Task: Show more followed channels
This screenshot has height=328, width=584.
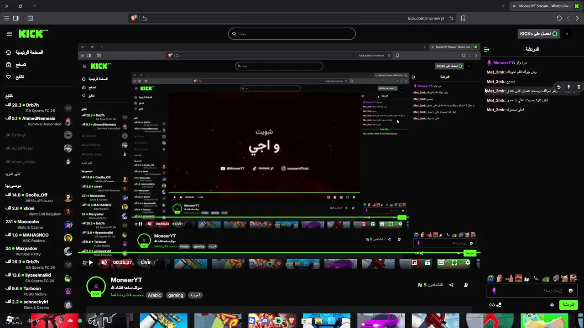Action: point(13,174)
